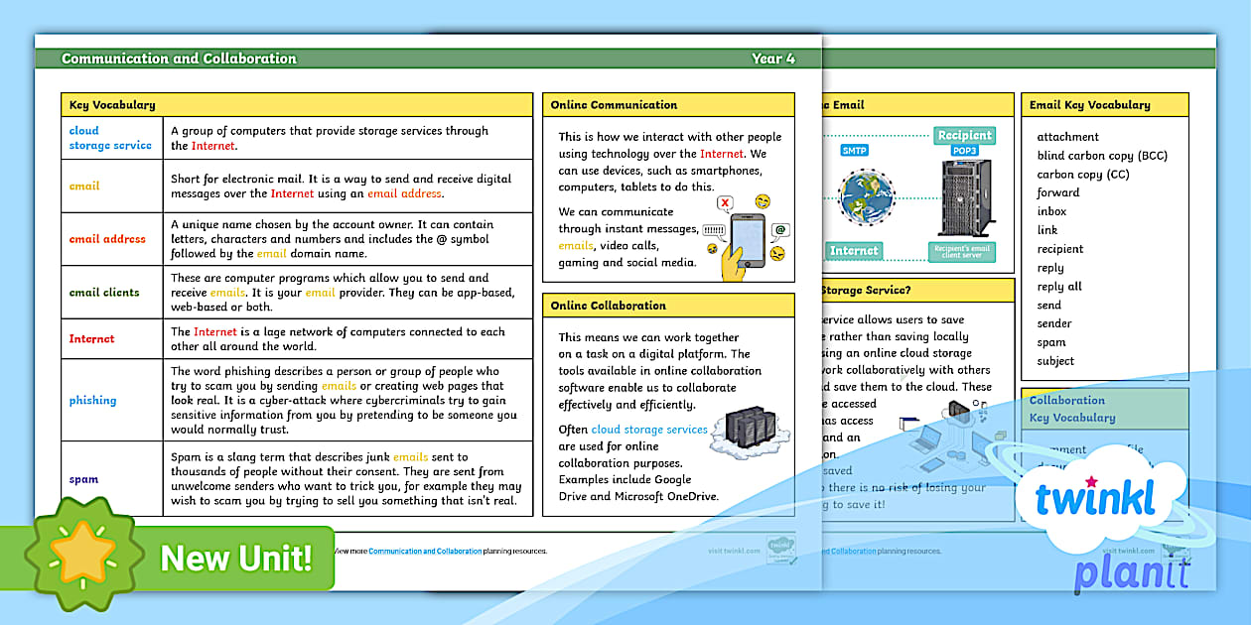This screenshot has width=1251, height=625.
Task: Click the Year 4 label in green header
Action: point(776,59)
